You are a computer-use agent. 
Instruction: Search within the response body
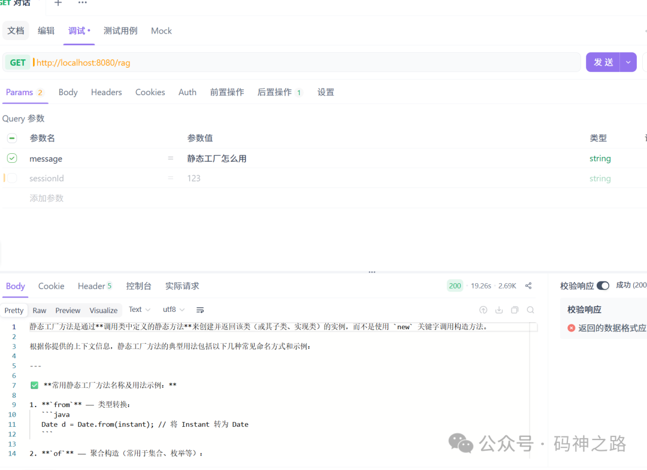pyautogui.click(x=530, y=310)
